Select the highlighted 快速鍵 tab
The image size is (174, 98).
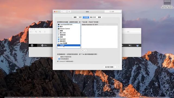(x=86, y=17)
